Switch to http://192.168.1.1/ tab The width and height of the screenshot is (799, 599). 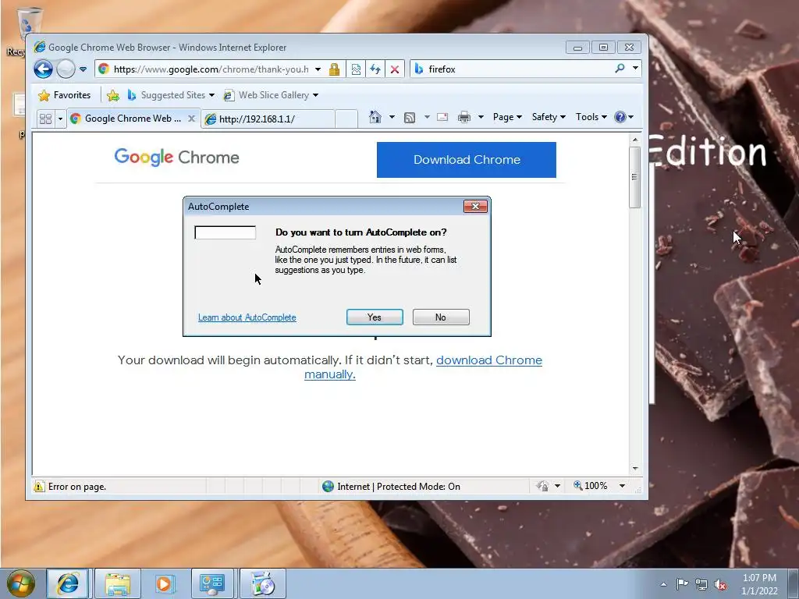coord(268,119)
